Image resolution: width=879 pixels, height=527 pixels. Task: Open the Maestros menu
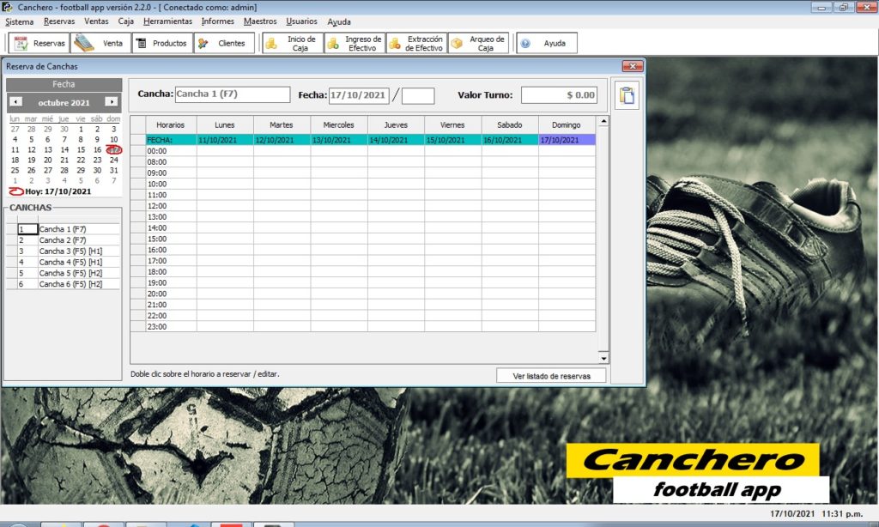coord(260,21)
